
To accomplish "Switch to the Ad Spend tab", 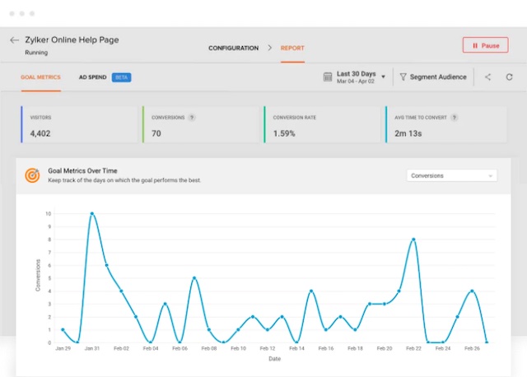I will 92,77.
